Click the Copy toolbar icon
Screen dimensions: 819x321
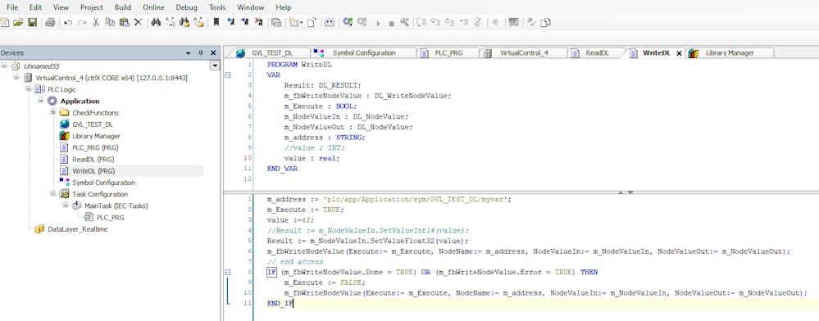coord(110,22)
